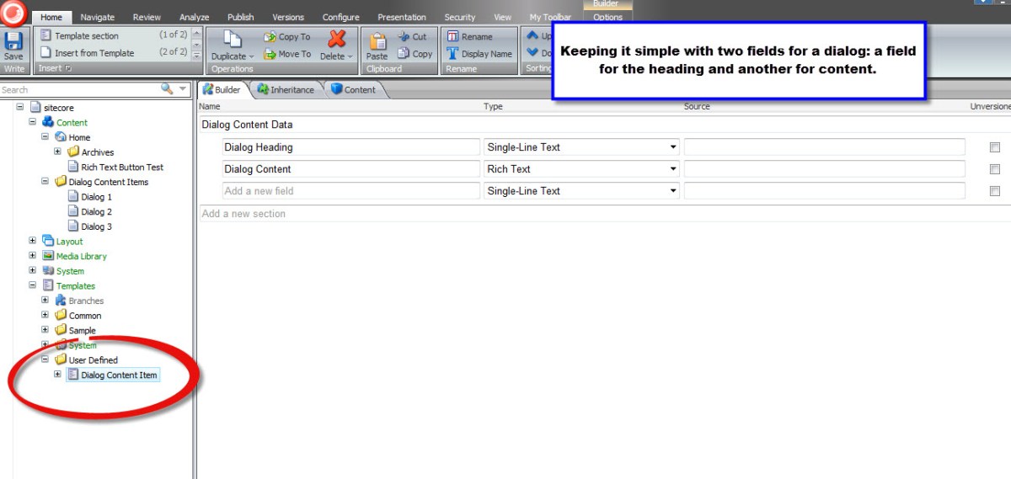Toggle Unversioned checkbox on new field row
Viewport: 1011px width, 479px height.
tap(995, 191)
